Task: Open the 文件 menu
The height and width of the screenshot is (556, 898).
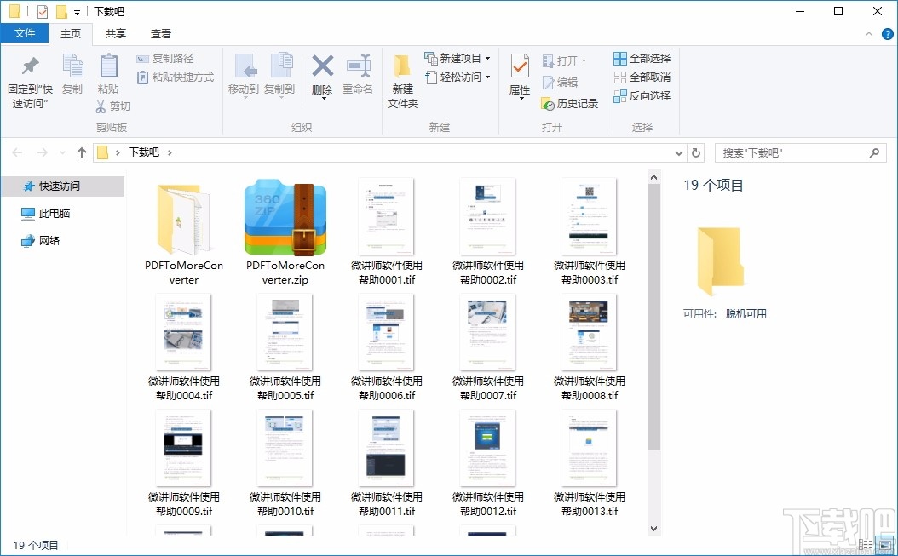Action: [x=25, y=32]
